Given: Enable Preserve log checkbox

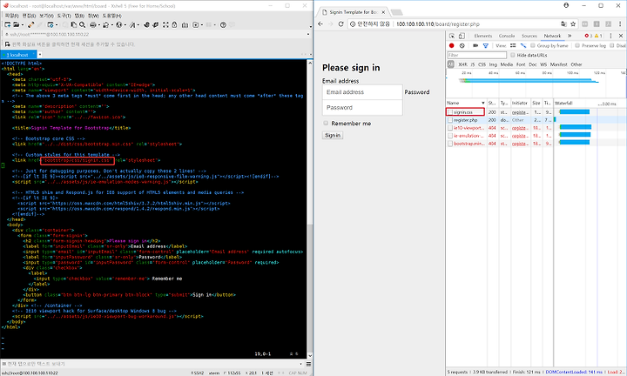Looking at the screenshot, I should click(x=577, y=45).
